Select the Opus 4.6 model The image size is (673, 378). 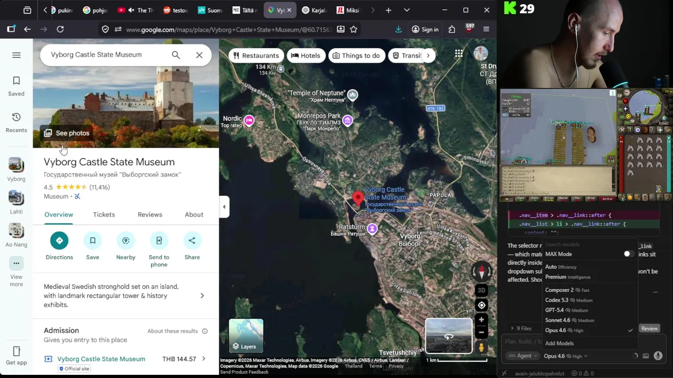click(x=589, y=330)
